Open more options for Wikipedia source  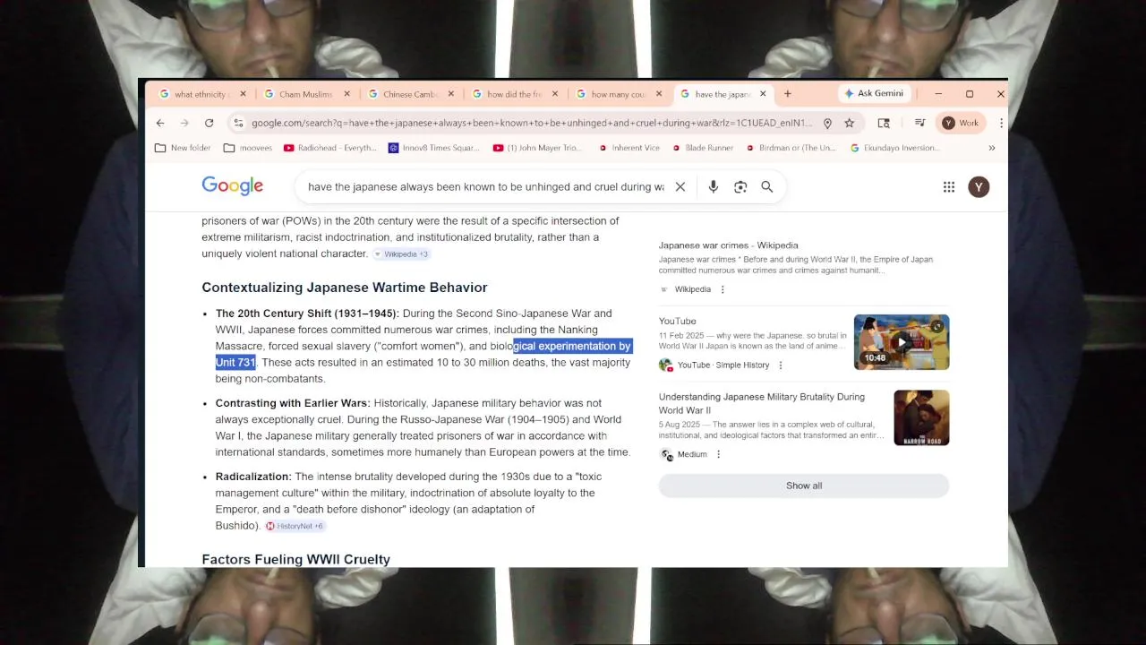[x=723, y=289]
